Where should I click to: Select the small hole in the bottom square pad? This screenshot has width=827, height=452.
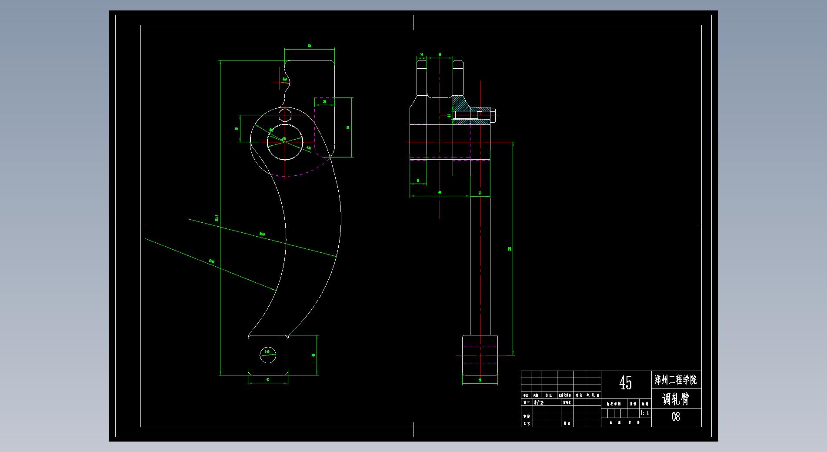point(267,355)
